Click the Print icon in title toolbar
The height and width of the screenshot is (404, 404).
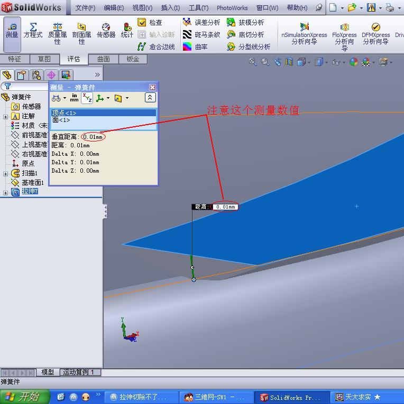point(390,8)
